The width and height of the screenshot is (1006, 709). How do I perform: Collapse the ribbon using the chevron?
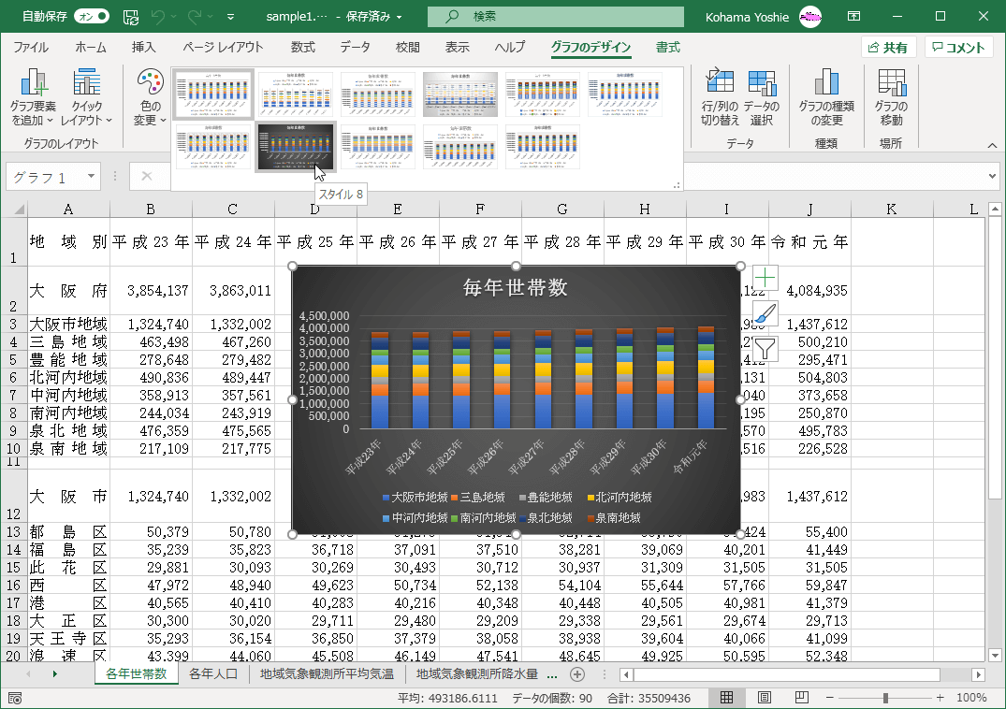pos(992,146)
